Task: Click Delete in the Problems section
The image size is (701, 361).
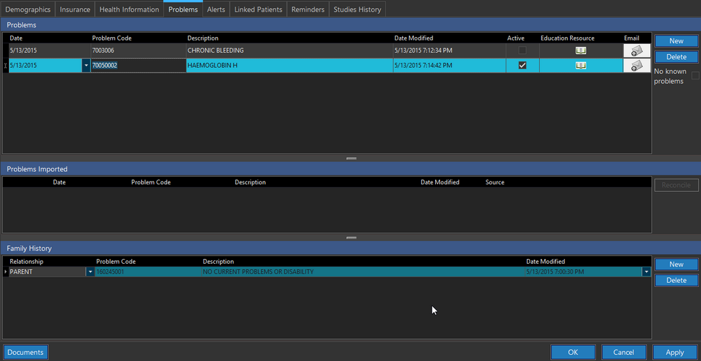Action: (676, 57)
